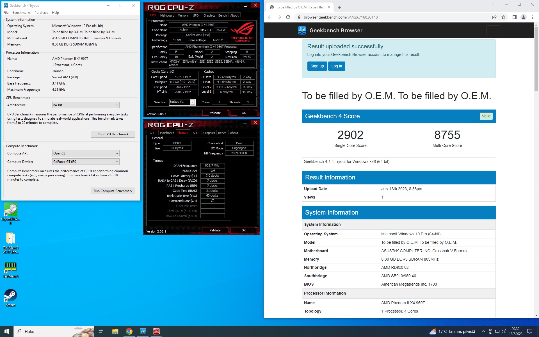Image resolution: width=539 pixels, height=337 pixels.
Task: Open Task View in taskbar
Action: click(x=101, y=331)
